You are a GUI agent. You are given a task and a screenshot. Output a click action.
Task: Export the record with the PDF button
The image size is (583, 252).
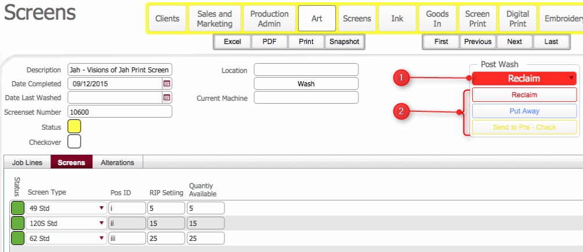pos(269,42)
